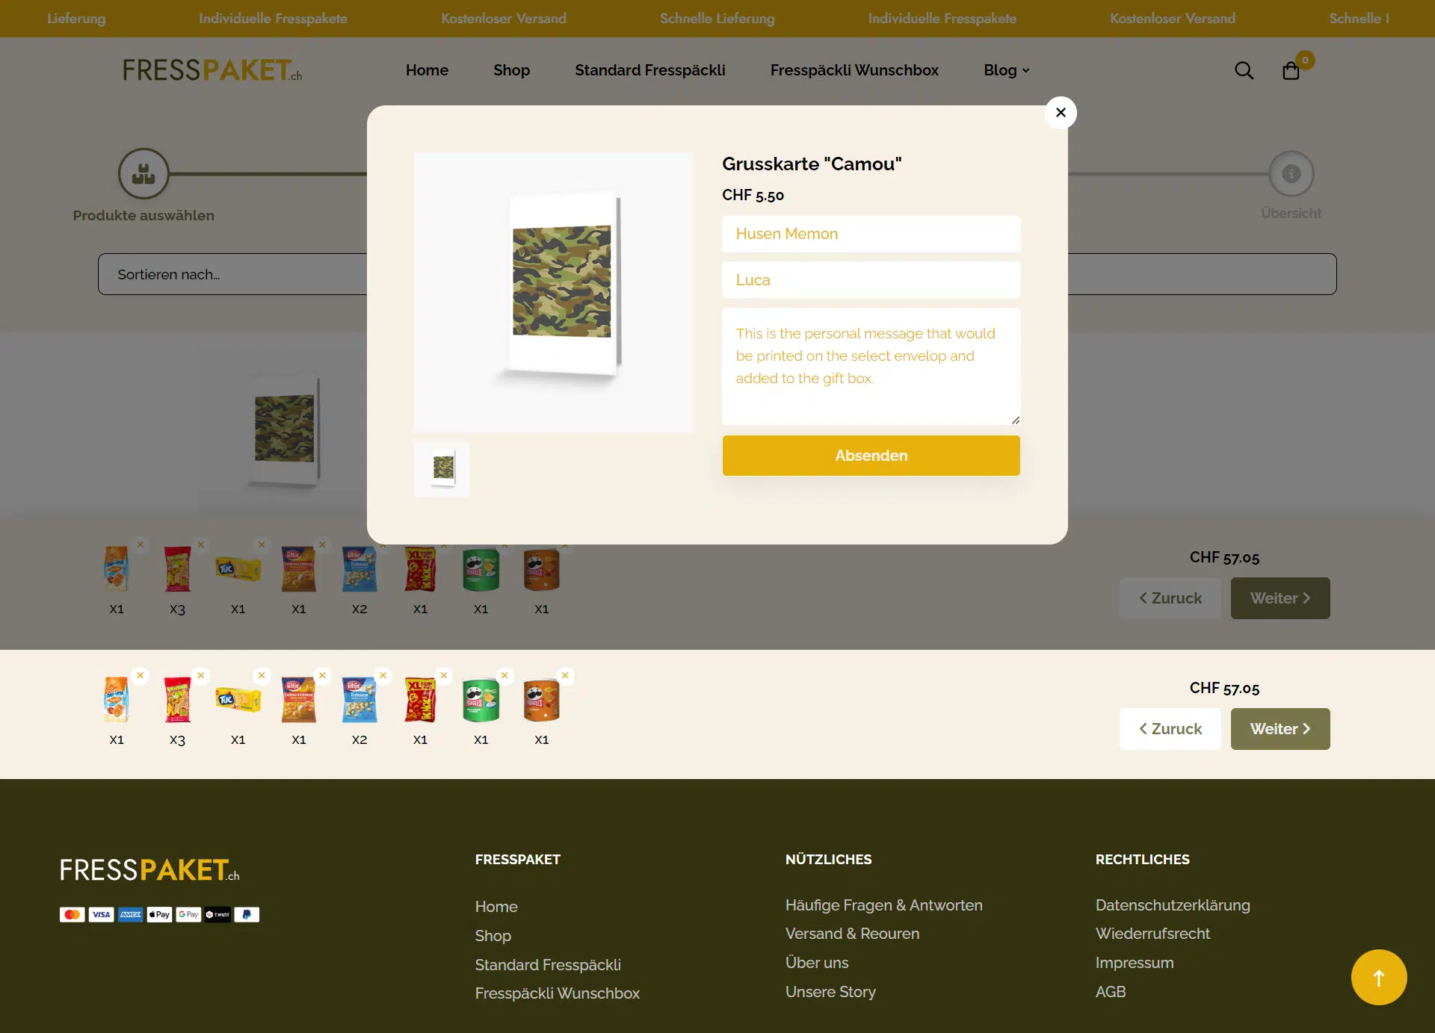Close the Grusskarte popup dialog
Screen dimensions: 1435x1033
[1061, 113]
